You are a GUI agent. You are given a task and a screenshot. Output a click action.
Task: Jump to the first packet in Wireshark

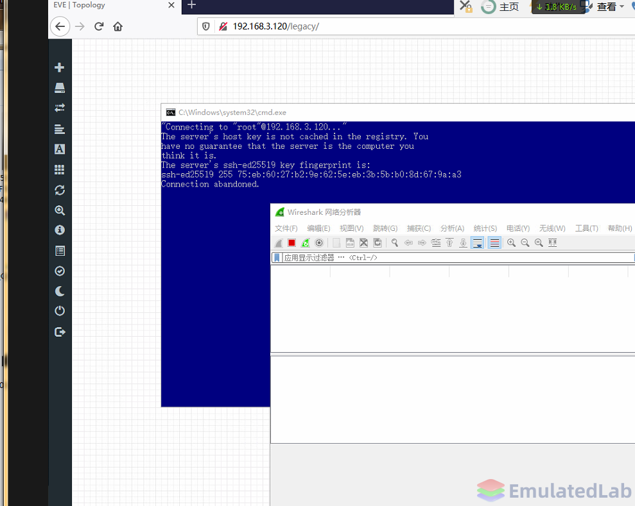[x=449, y=242]
